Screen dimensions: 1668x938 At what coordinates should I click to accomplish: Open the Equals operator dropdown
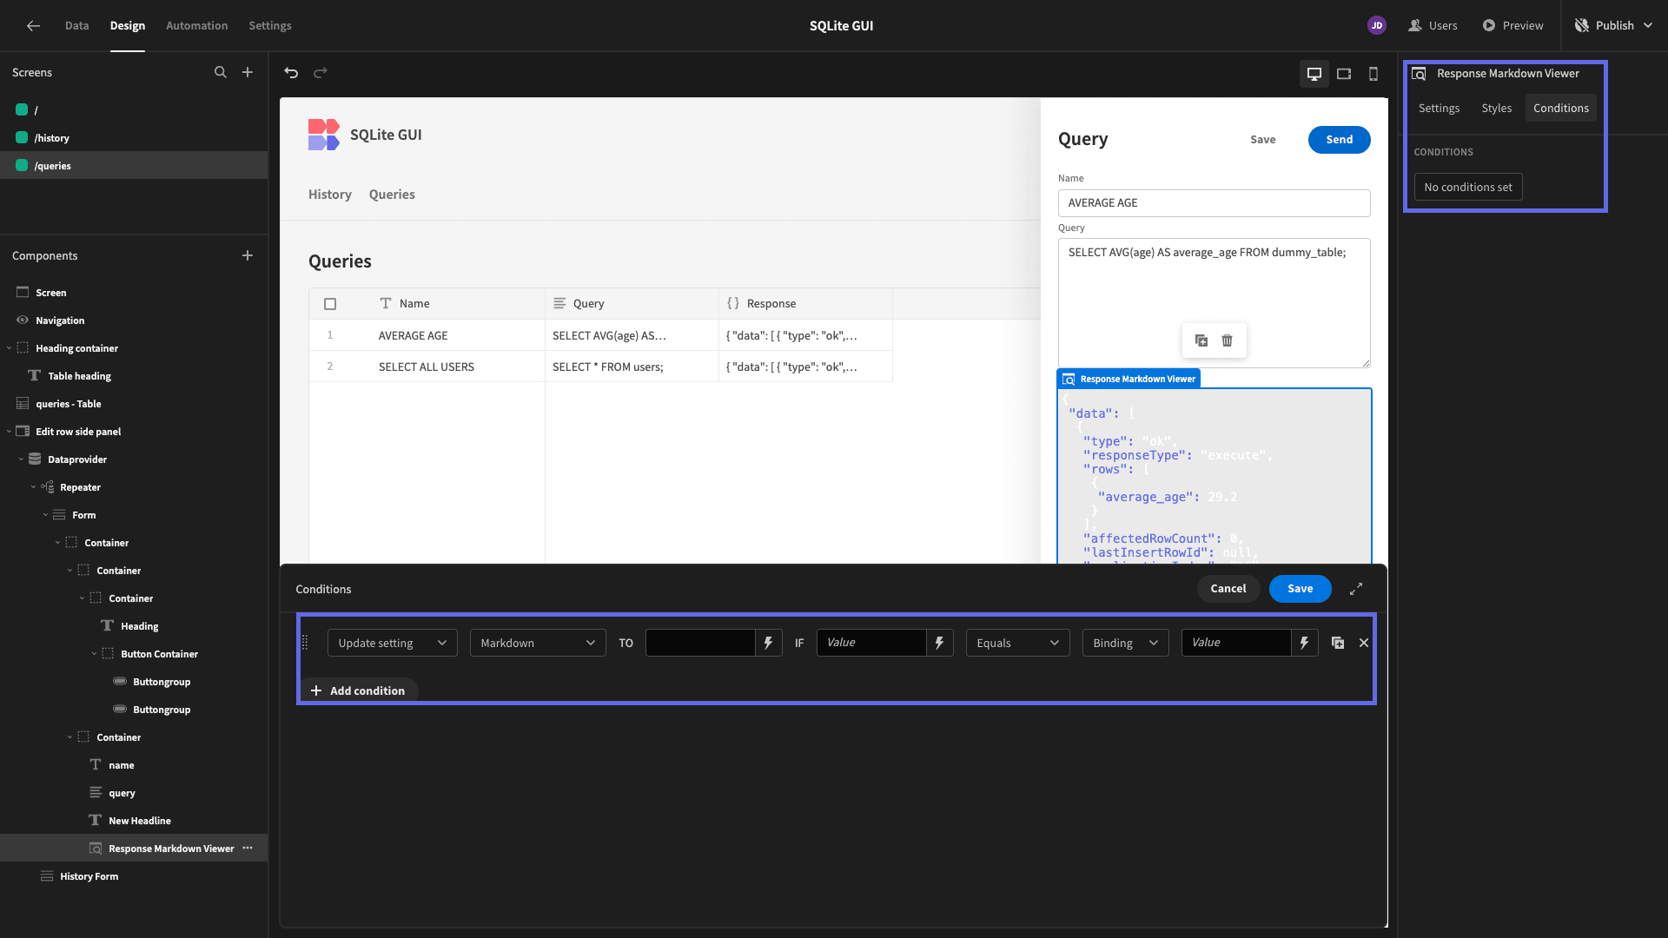coord(1018,643)
